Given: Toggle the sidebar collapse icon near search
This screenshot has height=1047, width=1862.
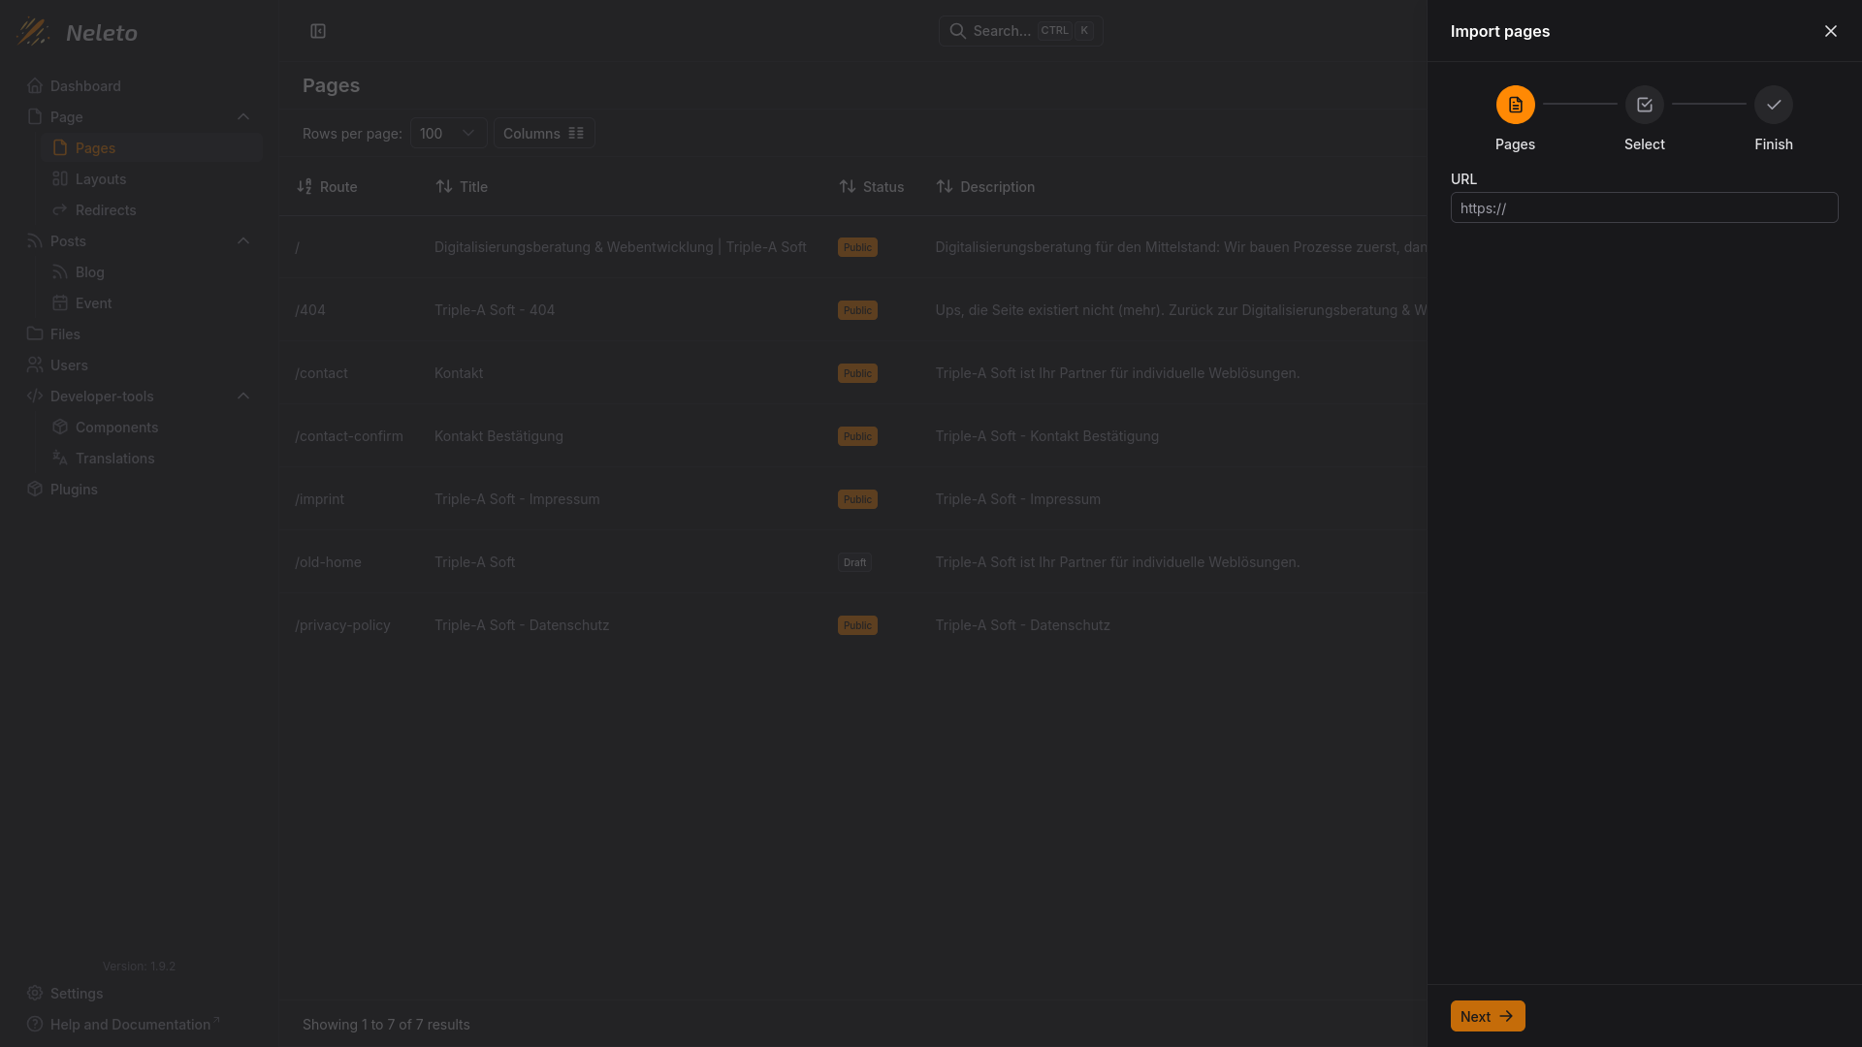Looking at the screenshot, I should [x=318, y=31].
